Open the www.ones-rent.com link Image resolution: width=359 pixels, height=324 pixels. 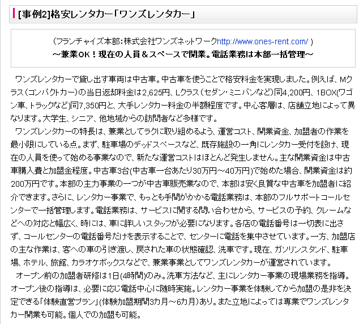pyautogui.click(x=263, y=41)
